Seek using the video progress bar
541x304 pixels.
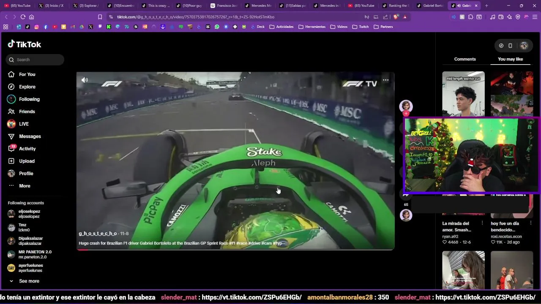pyautogui.click(x=235, y=250)
